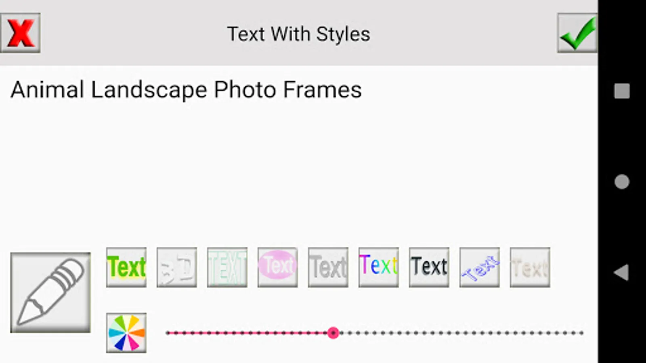
Task: Edit the Animal Landscape Photo Frames text
Action: click(185, 90)
